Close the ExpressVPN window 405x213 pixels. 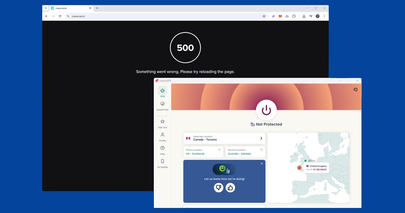pyautogui.click(x=357, y=81)
